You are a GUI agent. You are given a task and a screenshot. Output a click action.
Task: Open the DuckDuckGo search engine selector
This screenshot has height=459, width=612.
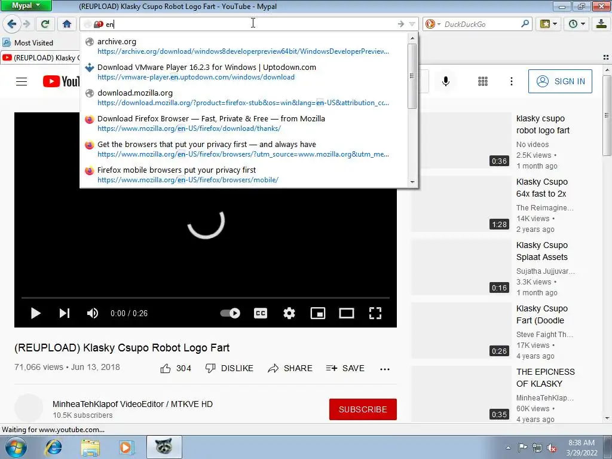pos(433,24)
